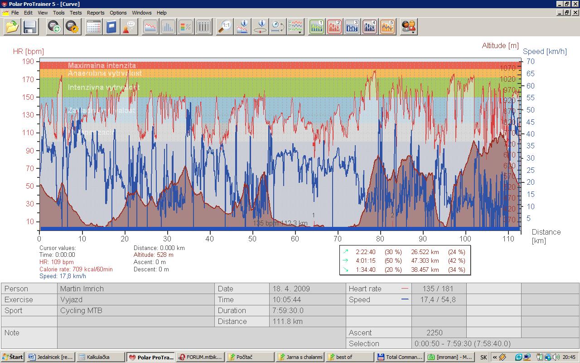Image resolution: width=580 pixels, height=363 pixels.
Task: Click the watch sync icon with green arrows
Action: point(55,27)
